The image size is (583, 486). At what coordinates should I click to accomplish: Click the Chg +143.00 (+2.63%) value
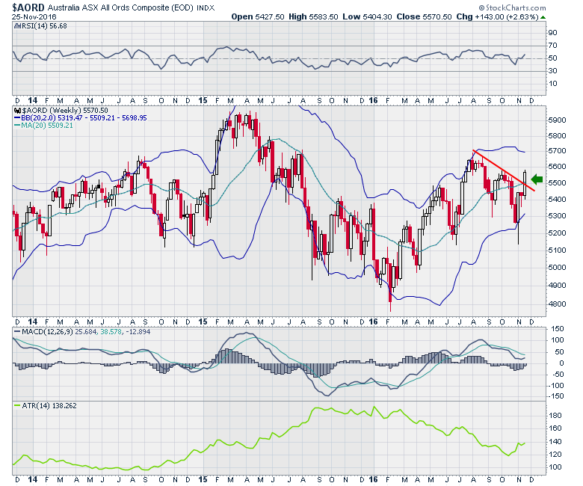[497, 16]
